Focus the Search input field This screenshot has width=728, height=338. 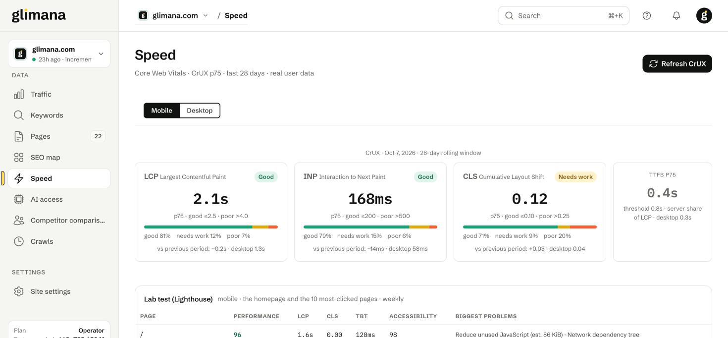point(564,15)
